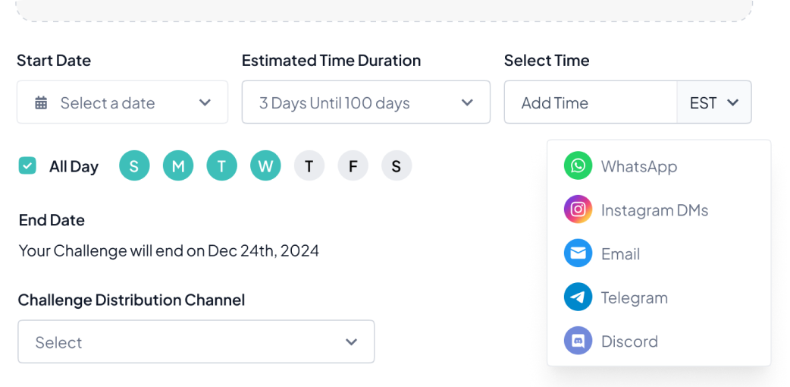
Task: Toggle the Thursday day circle
Action: coord(309,166)
